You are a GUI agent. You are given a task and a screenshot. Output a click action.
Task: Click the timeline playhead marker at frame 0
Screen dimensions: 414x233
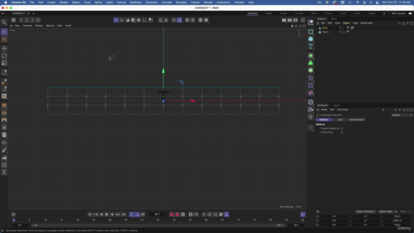14,220
